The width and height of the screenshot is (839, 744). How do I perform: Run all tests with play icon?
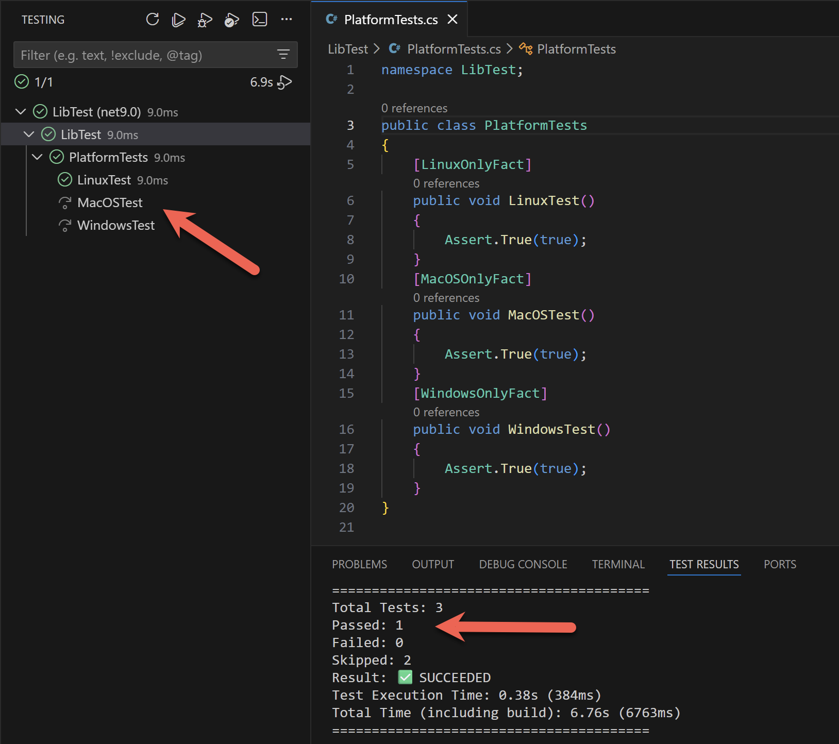178,20
